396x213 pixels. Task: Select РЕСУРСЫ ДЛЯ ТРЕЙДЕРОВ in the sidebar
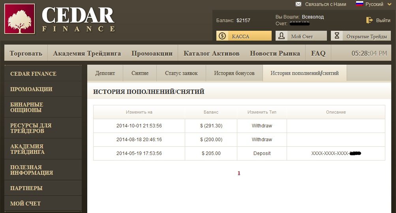pos(43,128)
